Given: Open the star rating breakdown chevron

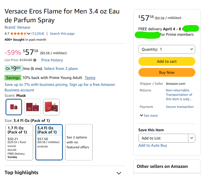Looking at the screenshot, I should pyautogui.click(x=29, y=34).
